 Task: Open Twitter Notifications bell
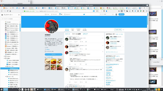61,14
